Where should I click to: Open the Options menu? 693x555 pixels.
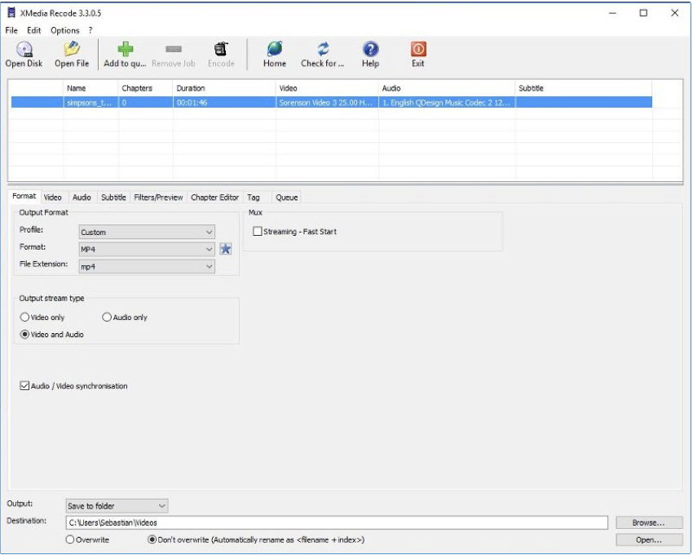pyautogui.click(x=65, y=30)
